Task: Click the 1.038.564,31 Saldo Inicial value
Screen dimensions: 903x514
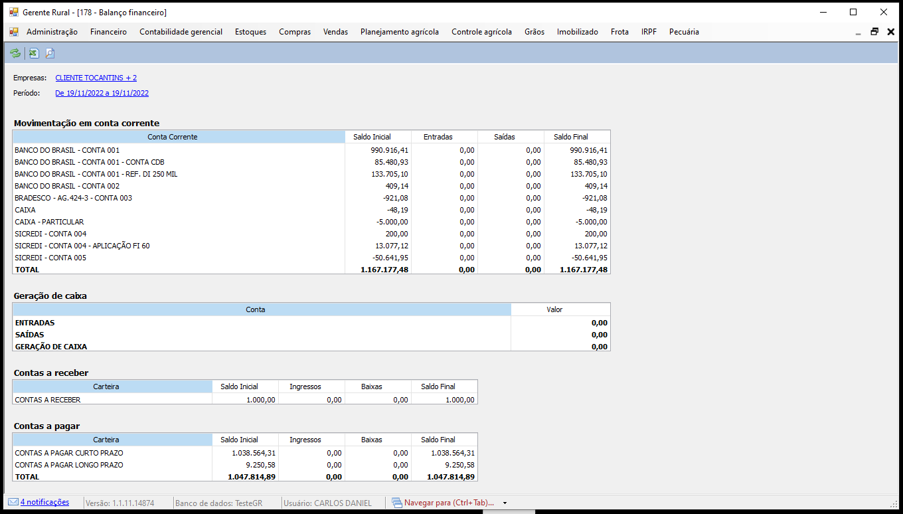Action: (x=254, y=453)
